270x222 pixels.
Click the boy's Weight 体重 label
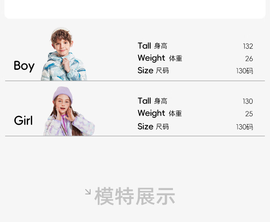[160, 58]
